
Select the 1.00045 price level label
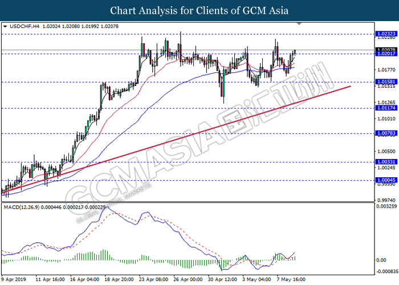click(x=386, y=180)
